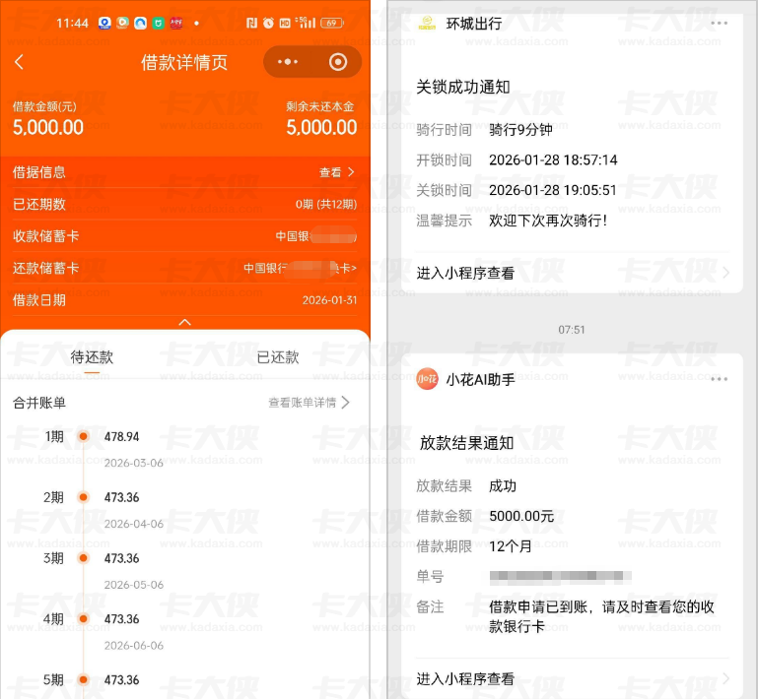Tap the due date 2026-05-06
Viewport: 758px width, 699px height.
[134, 585]
